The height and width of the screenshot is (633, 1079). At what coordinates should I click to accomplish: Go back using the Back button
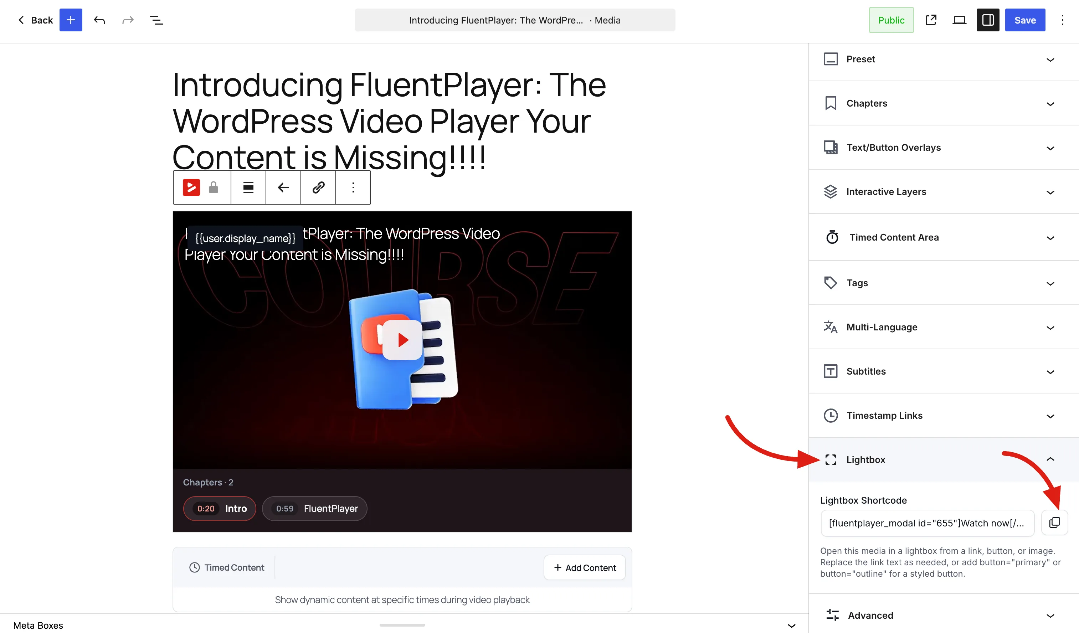click(35, 20)
